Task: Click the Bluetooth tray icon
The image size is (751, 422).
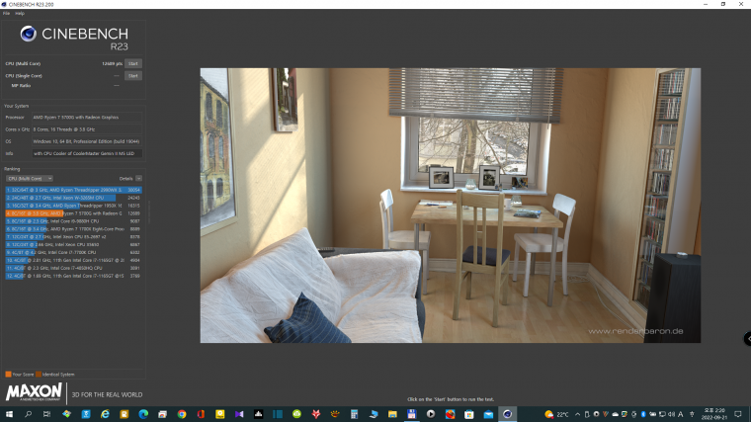Action: 643,414
